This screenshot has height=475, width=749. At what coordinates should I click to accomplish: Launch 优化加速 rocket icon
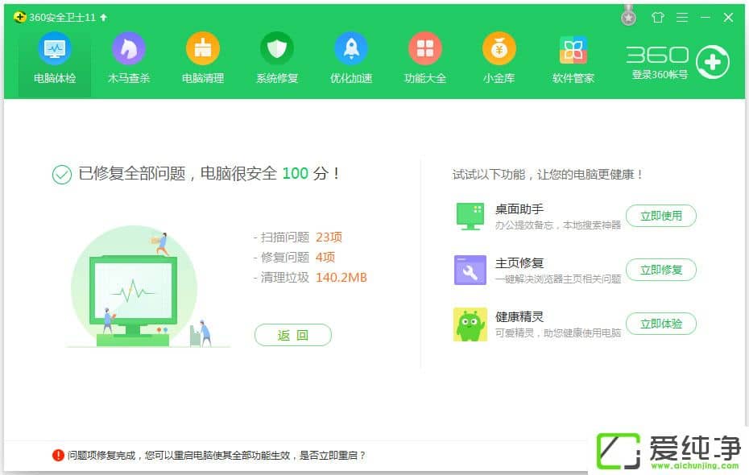351,49
